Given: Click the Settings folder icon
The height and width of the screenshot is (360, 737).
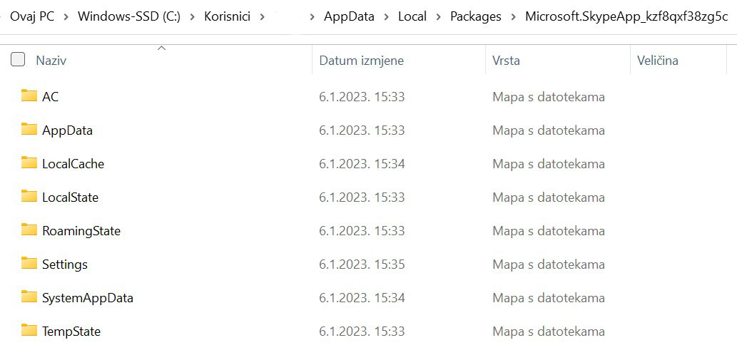Looking at the screenshot, I should click(29, 264).
